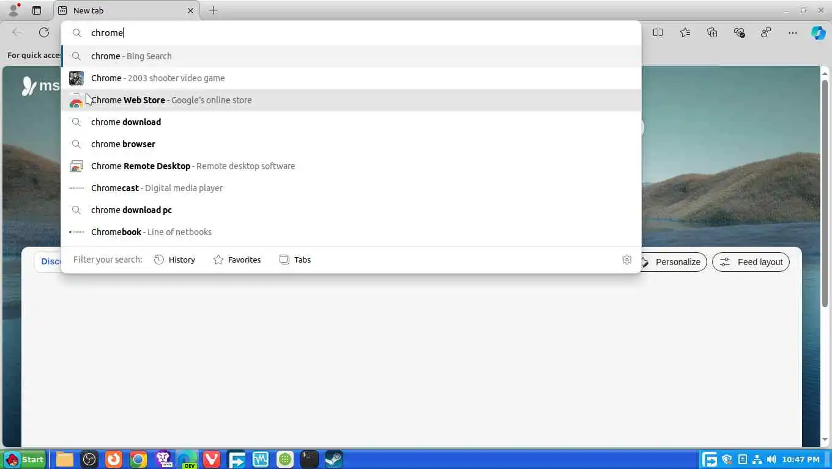Open Split screen icon in toolbar
Viewport: 832px width, 469px height.
tap(658, 32)
